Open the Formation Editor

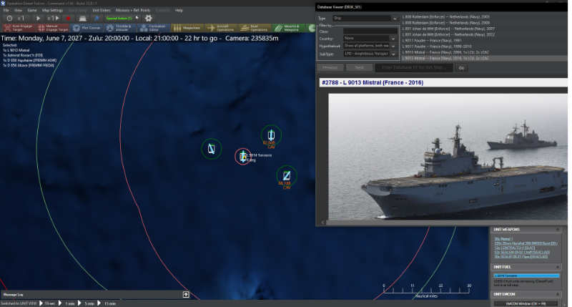point(154,28)
